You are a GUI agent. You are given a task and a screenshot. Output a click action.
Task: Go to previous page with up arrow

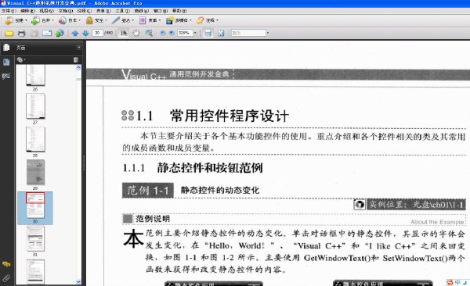(75, 33)
